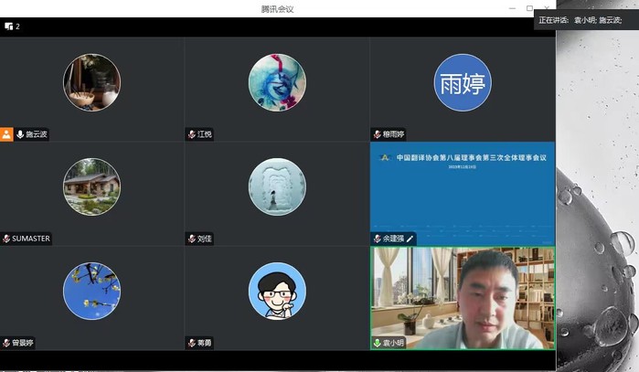Select 袁小明's live video feed
The height and width of the screenshot is (372, 639).
[x=462, y=297]
